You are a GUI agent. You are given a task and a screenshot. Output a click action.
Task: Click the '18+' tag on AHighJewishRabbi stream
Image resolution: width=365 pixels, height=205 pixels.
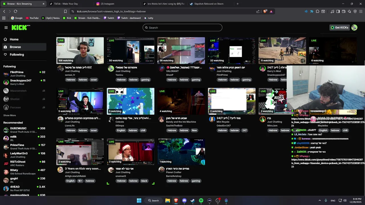(x=80, y=181)
